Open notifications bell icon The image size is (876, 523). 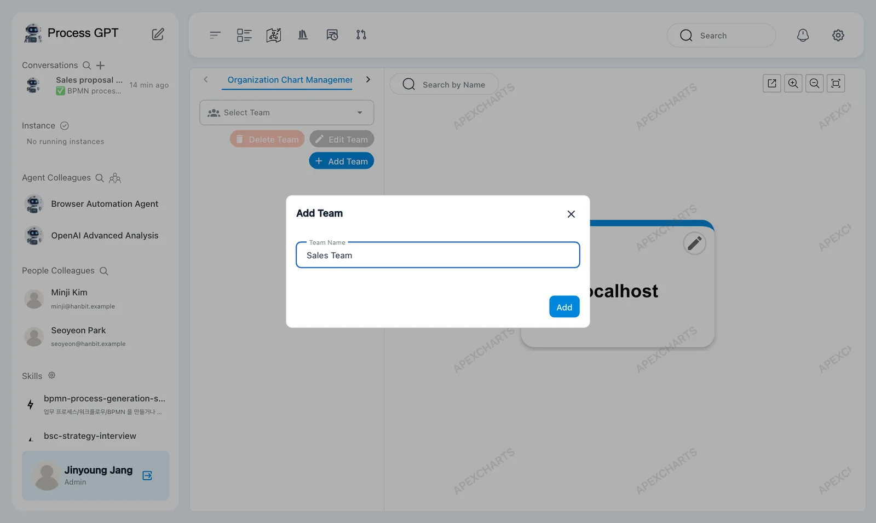pyautogui.click(x=803, y=35)
